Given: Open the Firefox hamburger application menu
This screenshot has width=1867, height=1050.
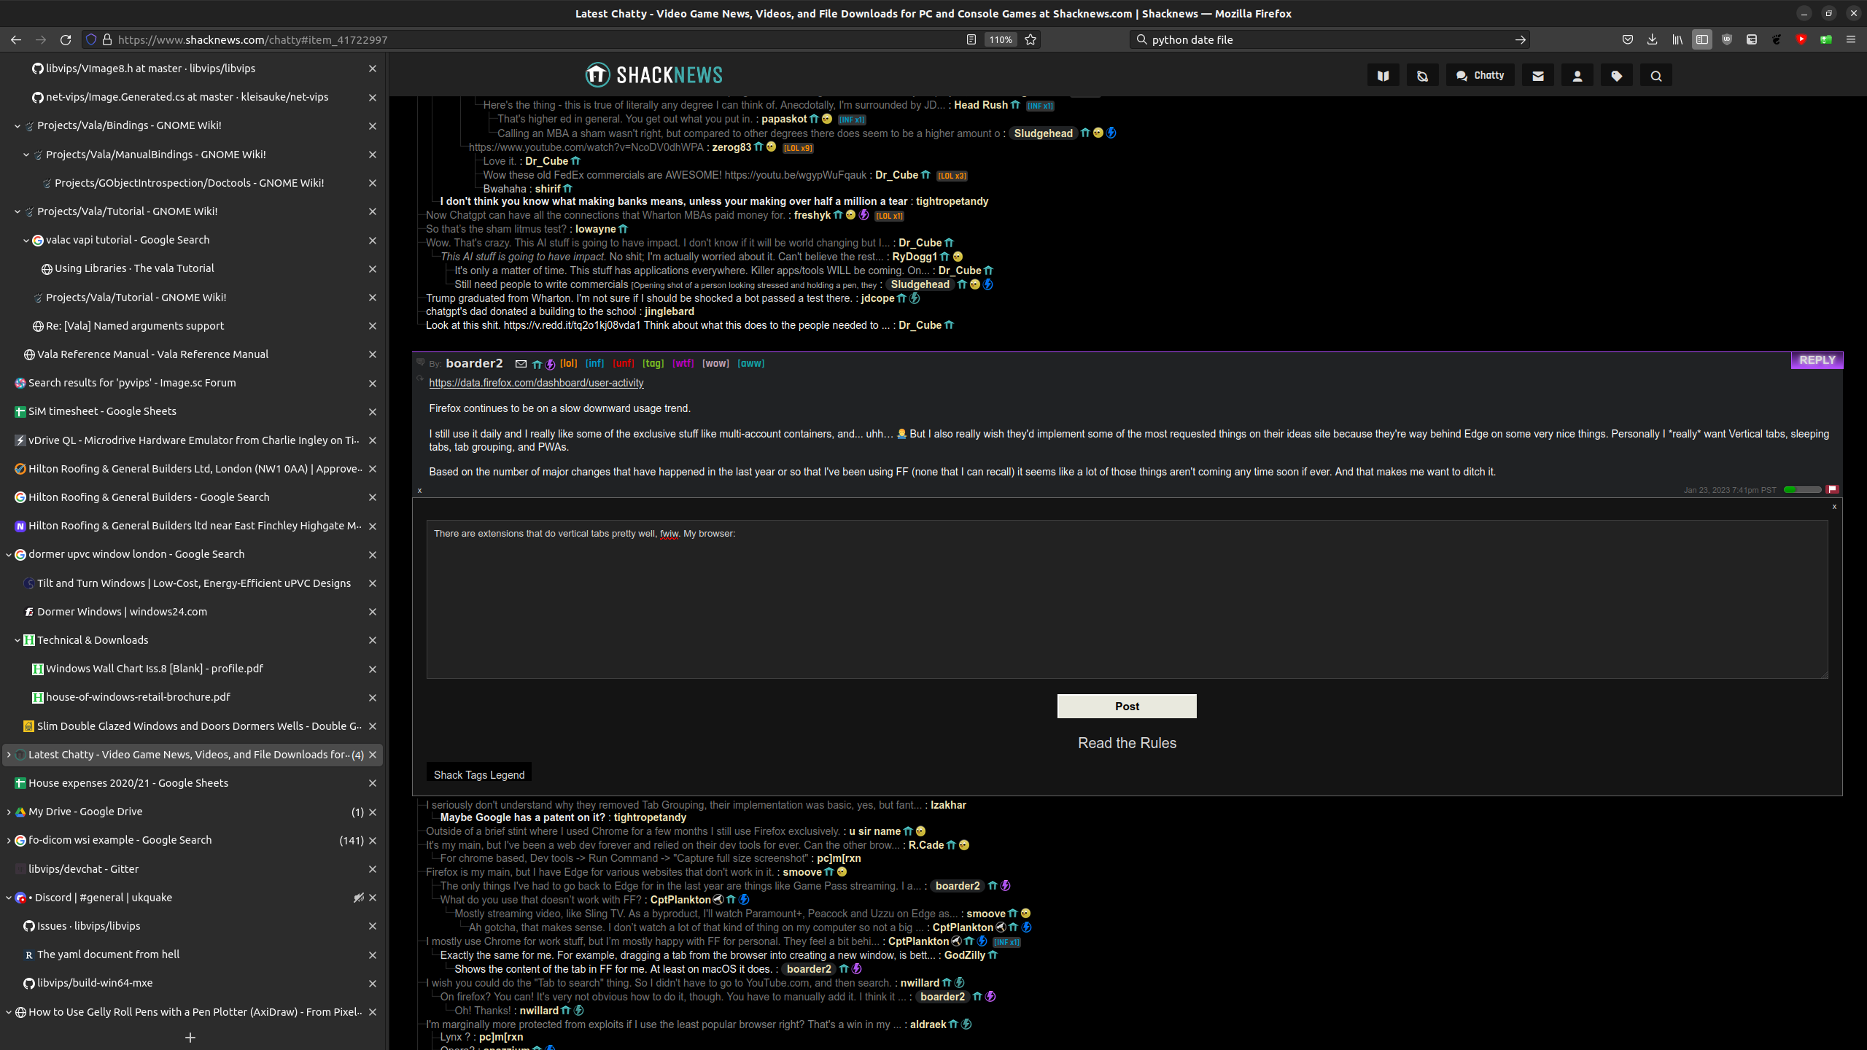Looking at the screenshot, I should [1851, 39].
